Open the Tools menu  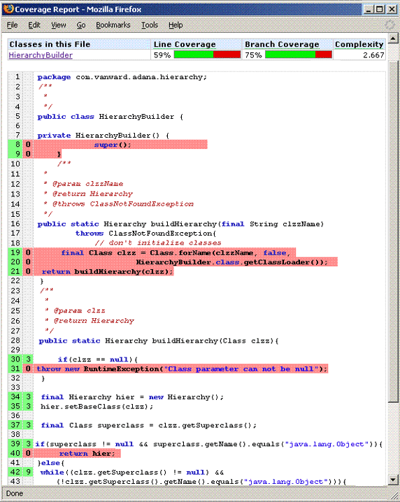[150, 25]
